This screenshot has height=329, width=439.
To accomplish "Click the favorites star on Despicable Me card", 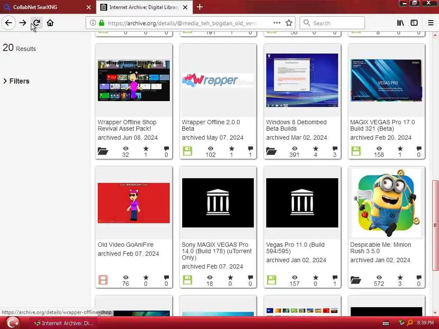I will pos(400,277).
